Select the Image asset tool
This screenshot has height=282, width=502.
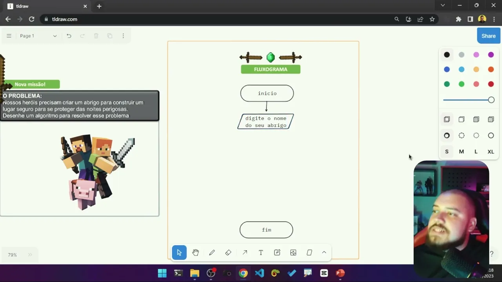point(293,253)
